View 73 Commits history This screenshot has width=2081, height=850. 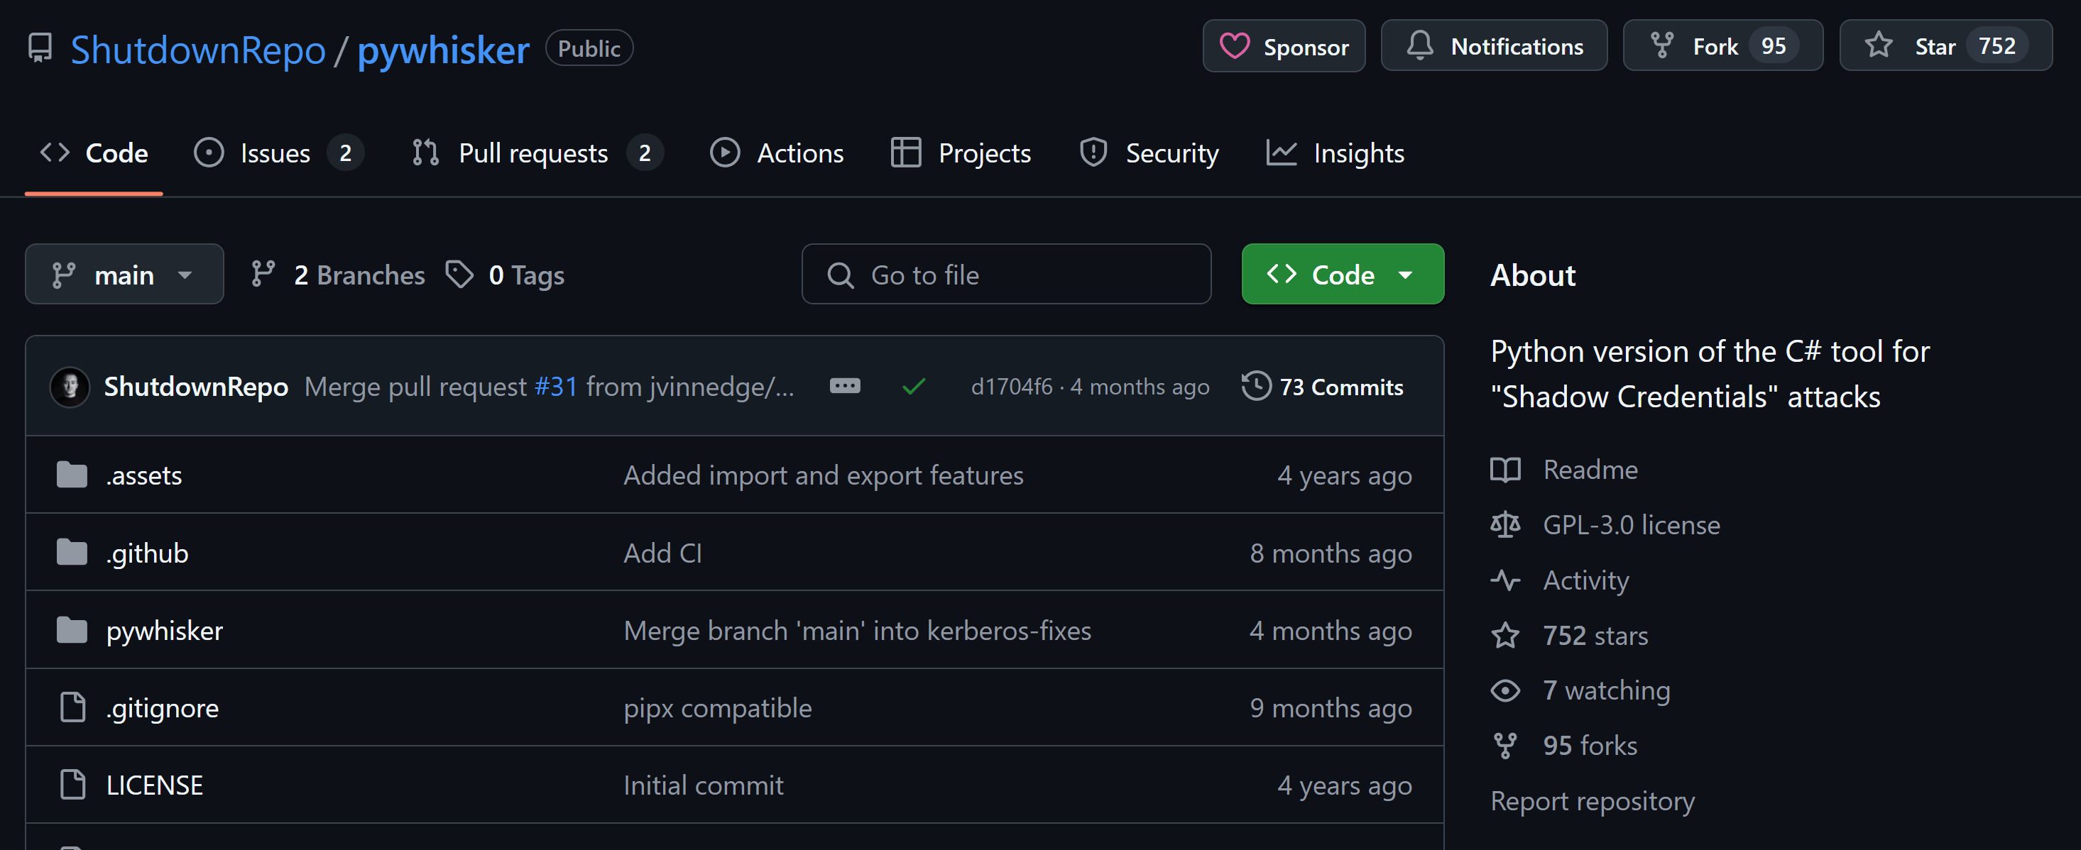(1323, 387)
